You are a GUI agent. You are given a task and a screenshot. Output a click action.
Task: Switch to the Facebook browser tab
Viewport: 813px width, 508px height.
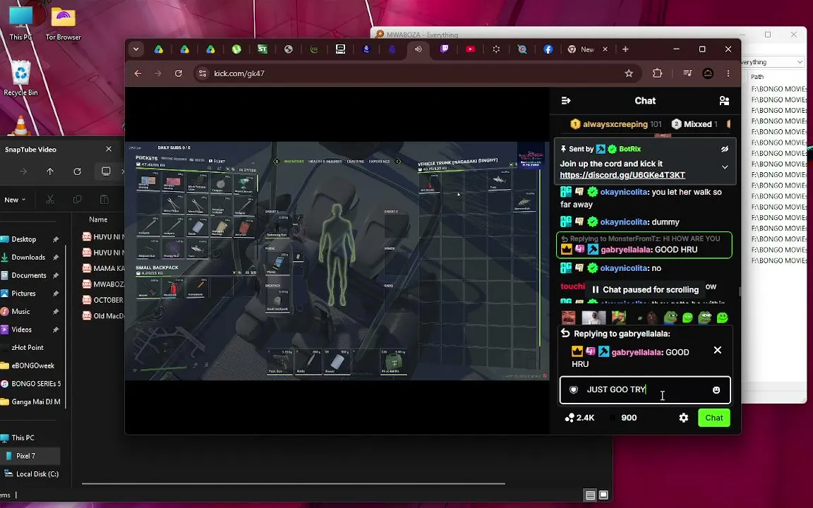[548, 49]
